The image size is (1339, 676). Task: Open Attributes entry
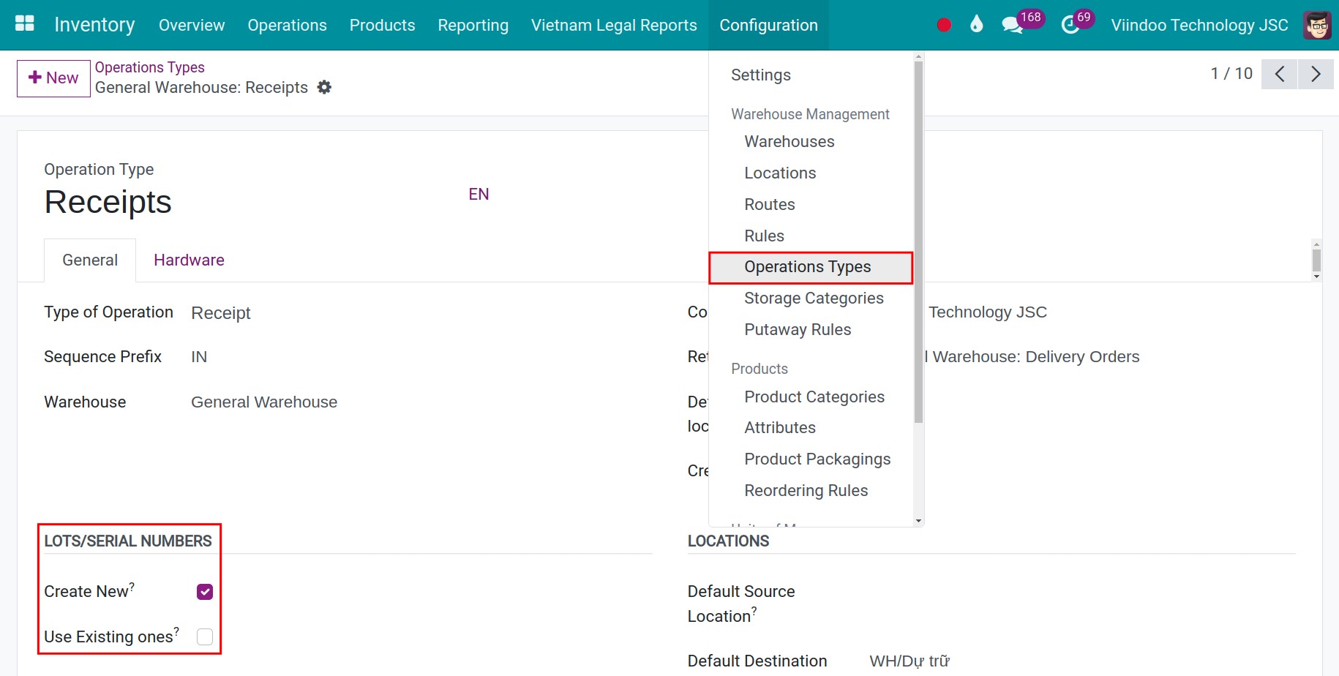(x=780, y=428)
